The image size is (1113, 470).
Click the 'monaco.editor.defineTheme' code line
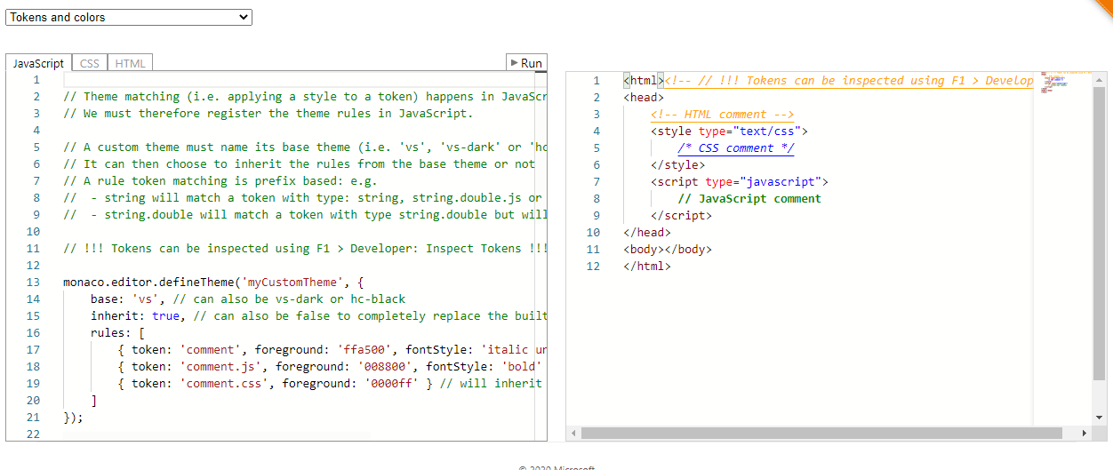[x=214, y=283]
